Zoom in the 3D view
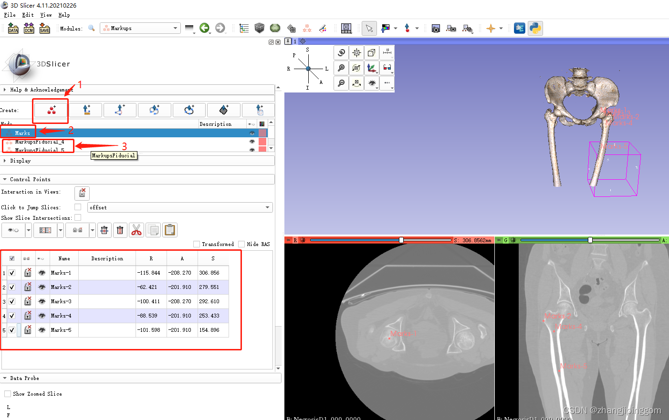This screenshot has width=669, height=420. [341, 68]
